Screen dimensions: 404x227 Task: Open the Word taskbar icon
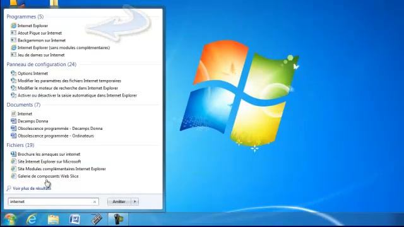pyautogui.click(x=74, y=219)
